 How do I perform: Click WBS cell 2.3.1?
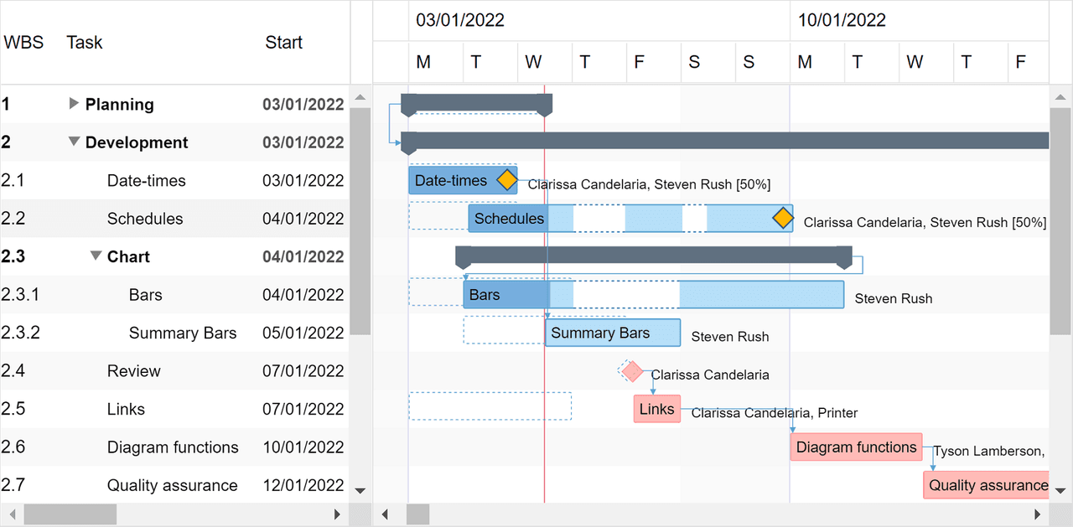click(x=21, y=295)
